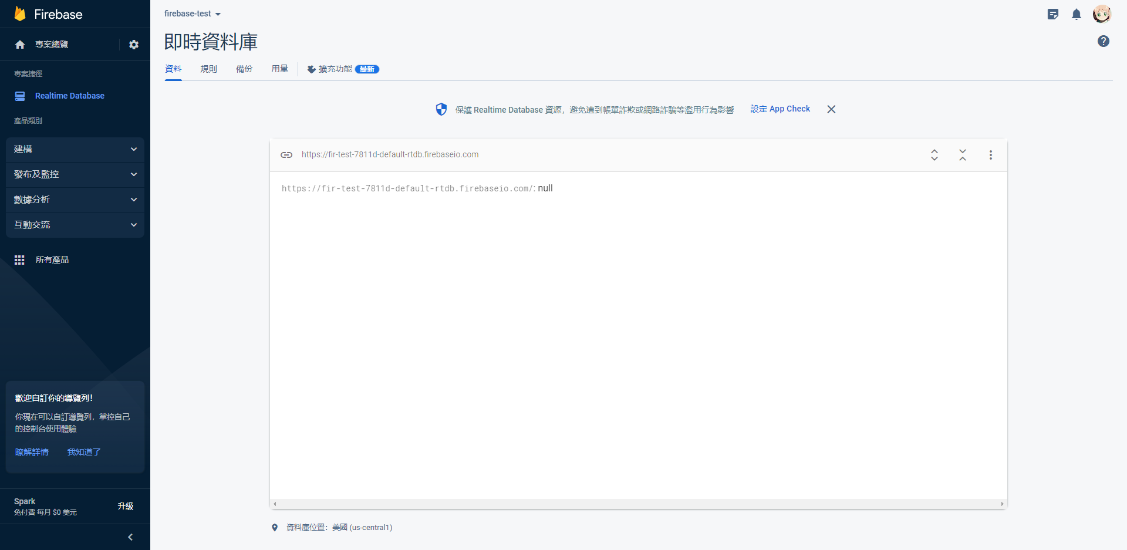
Task: Open 擴充功能 tab
Action: (x=343, y=69)
